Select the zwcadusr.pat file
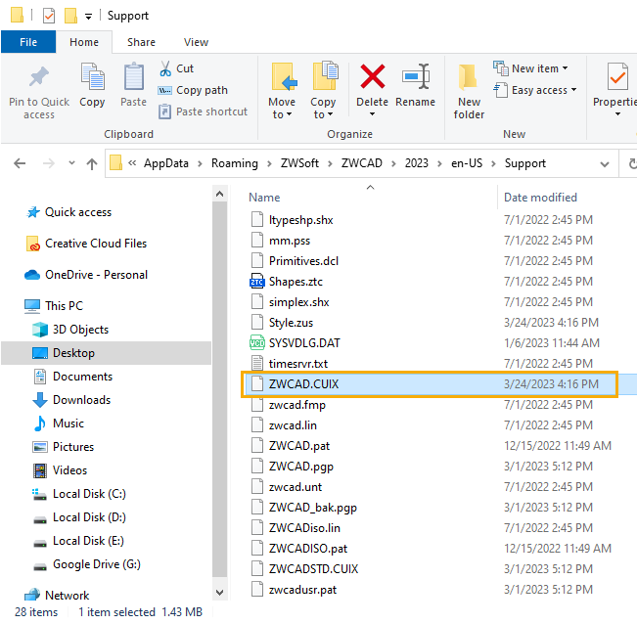Viewport: 637px width, 624px height. (302, 590)
